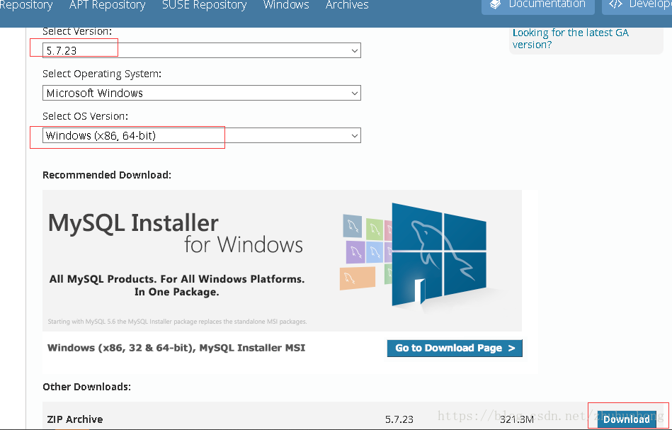Switch to the Archives tab
672x430 pixels.
click(x=347, y=5)
